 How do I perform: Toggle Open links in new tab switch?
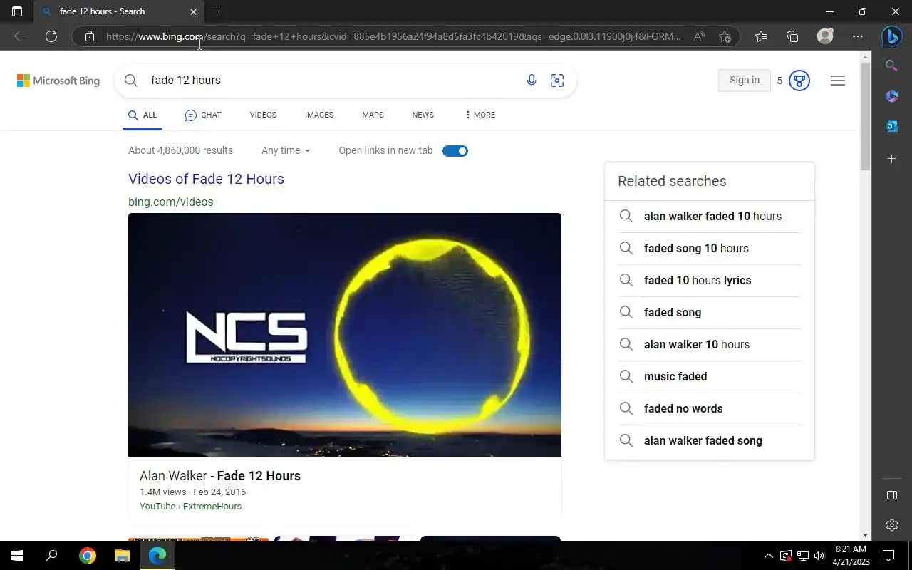[455, 151]
